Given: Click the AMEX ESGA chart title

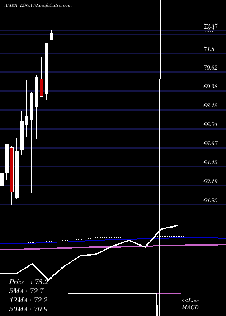Looking at the screenshot, I should pos(38,5).
